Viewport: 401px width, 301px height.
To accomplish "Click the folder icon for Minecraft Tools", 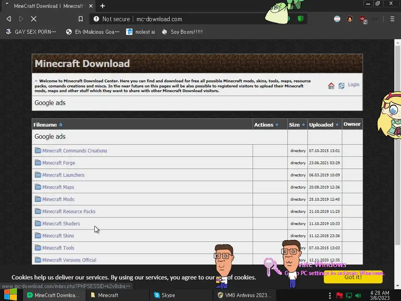I will (x=38, y=248).
